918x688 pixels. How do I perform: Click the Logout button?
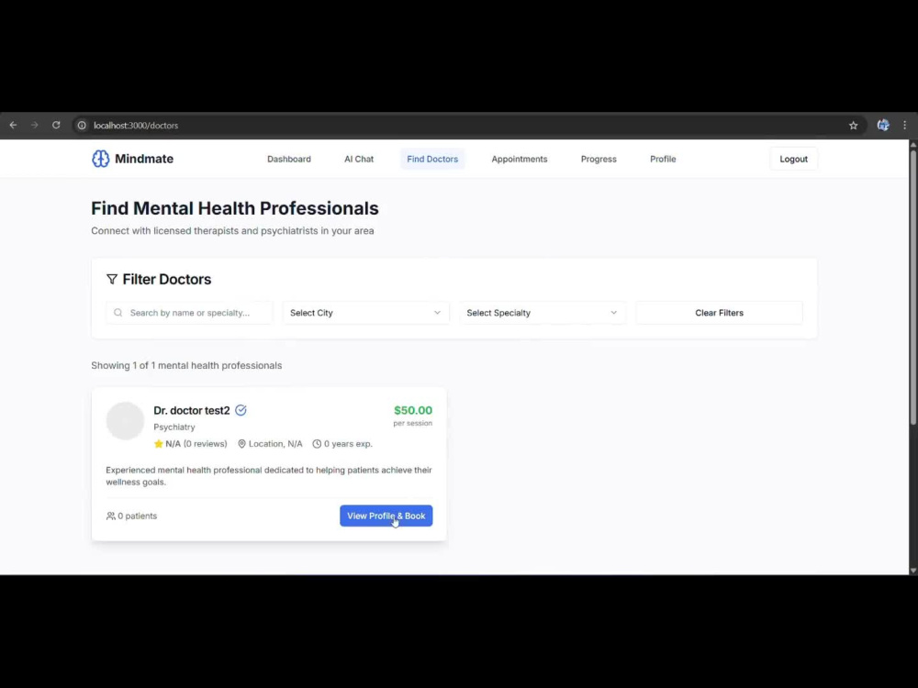point(793,159)
